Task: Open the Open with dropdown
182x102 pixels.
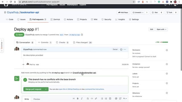Action: 162,29
